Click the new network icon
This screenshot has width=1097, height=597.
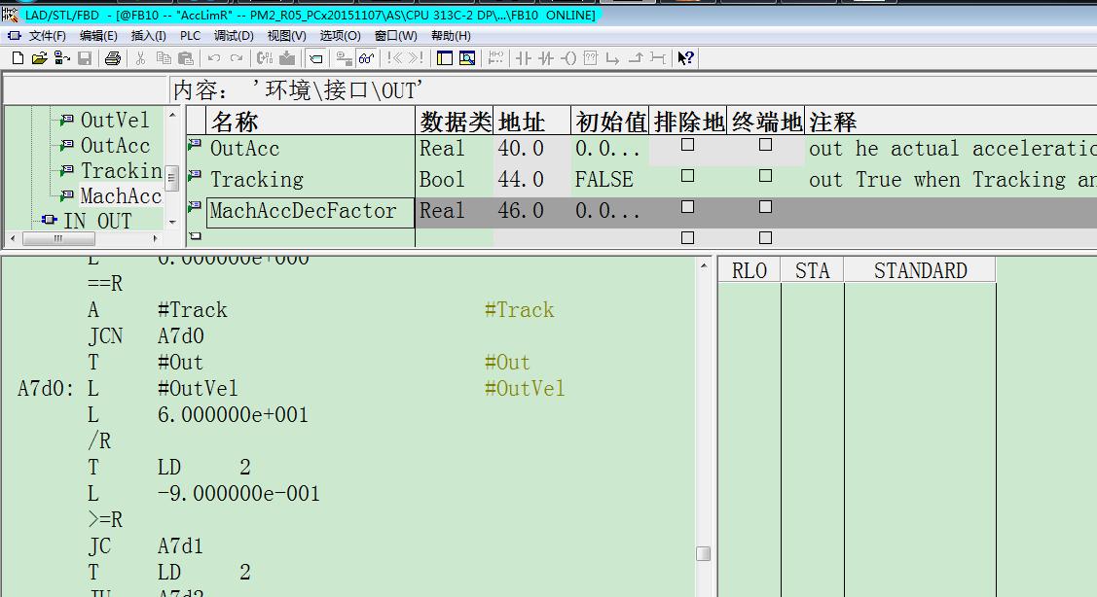(496, 58)
